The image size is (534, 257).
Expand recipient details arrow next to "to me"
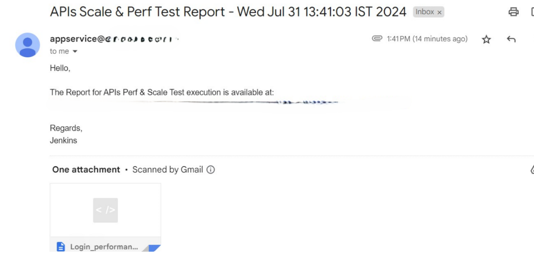tap(75, 52)
